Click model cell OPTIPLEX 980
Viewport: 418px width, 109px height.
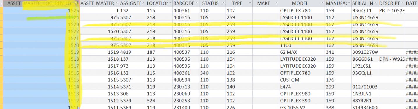[x=302, y=94]
